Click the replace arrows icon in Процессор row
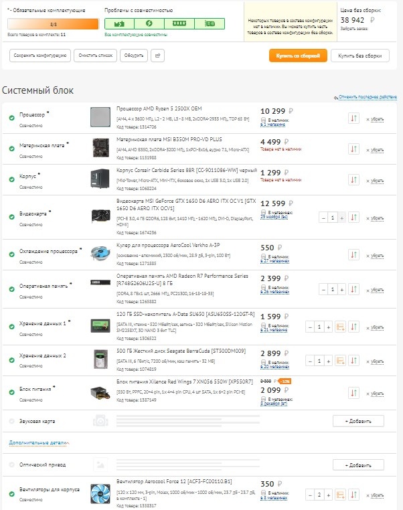Image resolution: width=403 pixels, height=510 pixels. tap(353, 118)
